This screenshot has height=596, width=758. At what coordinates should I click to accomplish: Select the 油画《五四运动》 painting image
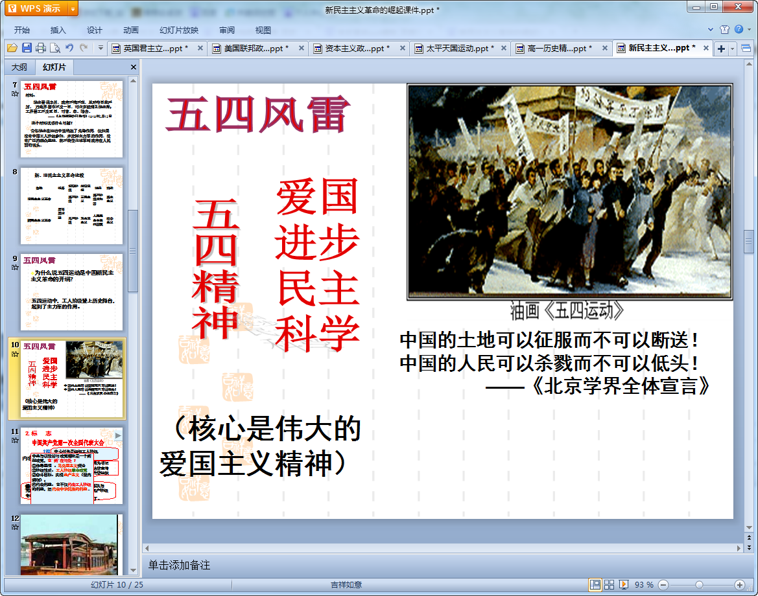(x=570, y=191)
